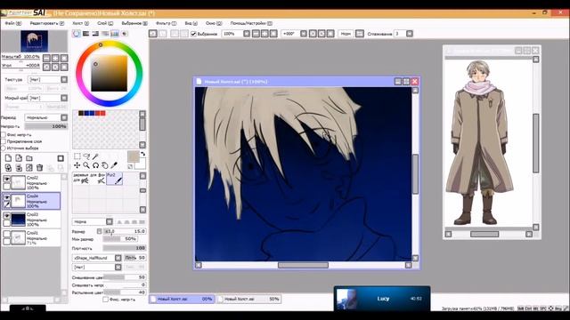Select the Lasso tool
The height and width of the screenshot is (320, 570).
point(86,156)
